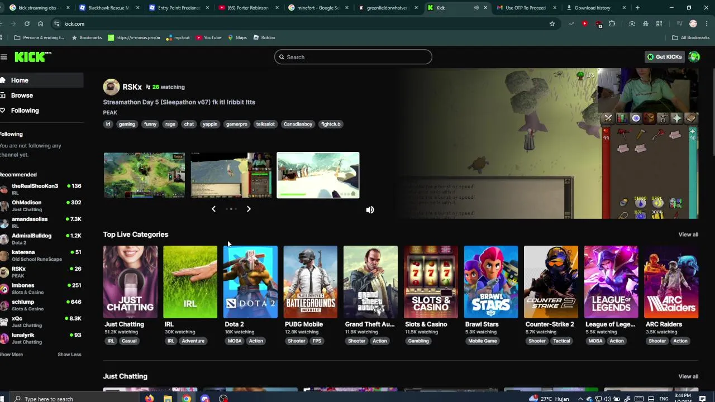715x402 pixels.
Task: Reload the page in the browser
Action: click(x=27, y=24)
